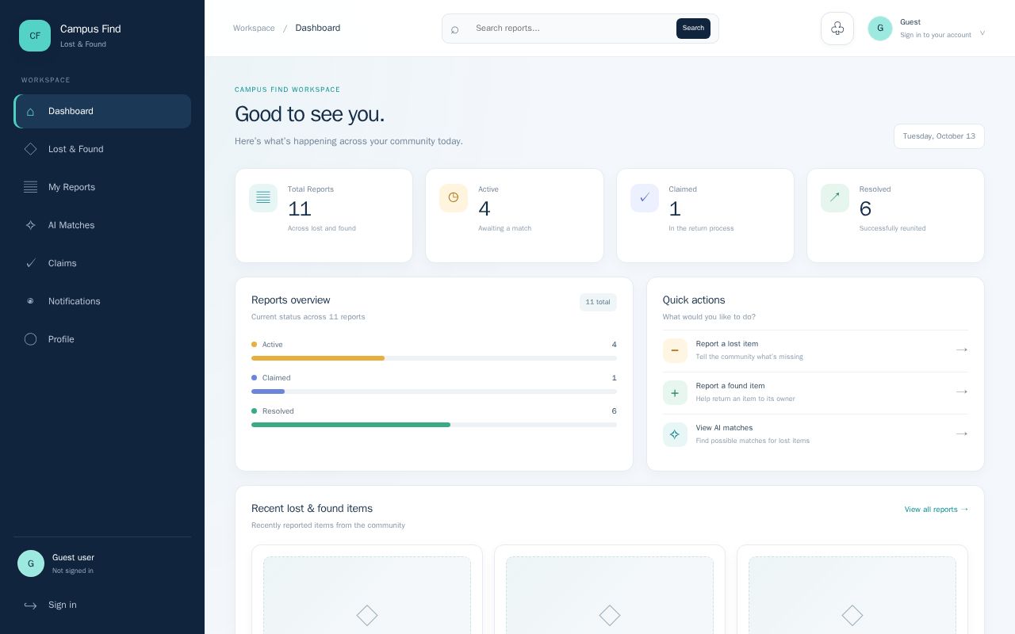The image size is (1015, 634).
Task: Click the Claims checkmark icon
Action: click(x=30, y=263)
